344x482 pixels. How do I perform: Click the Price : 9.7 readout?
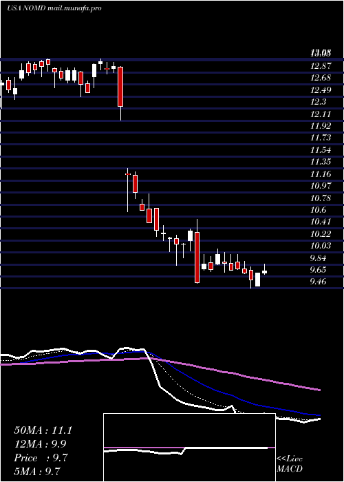click(x=40, y=458)
